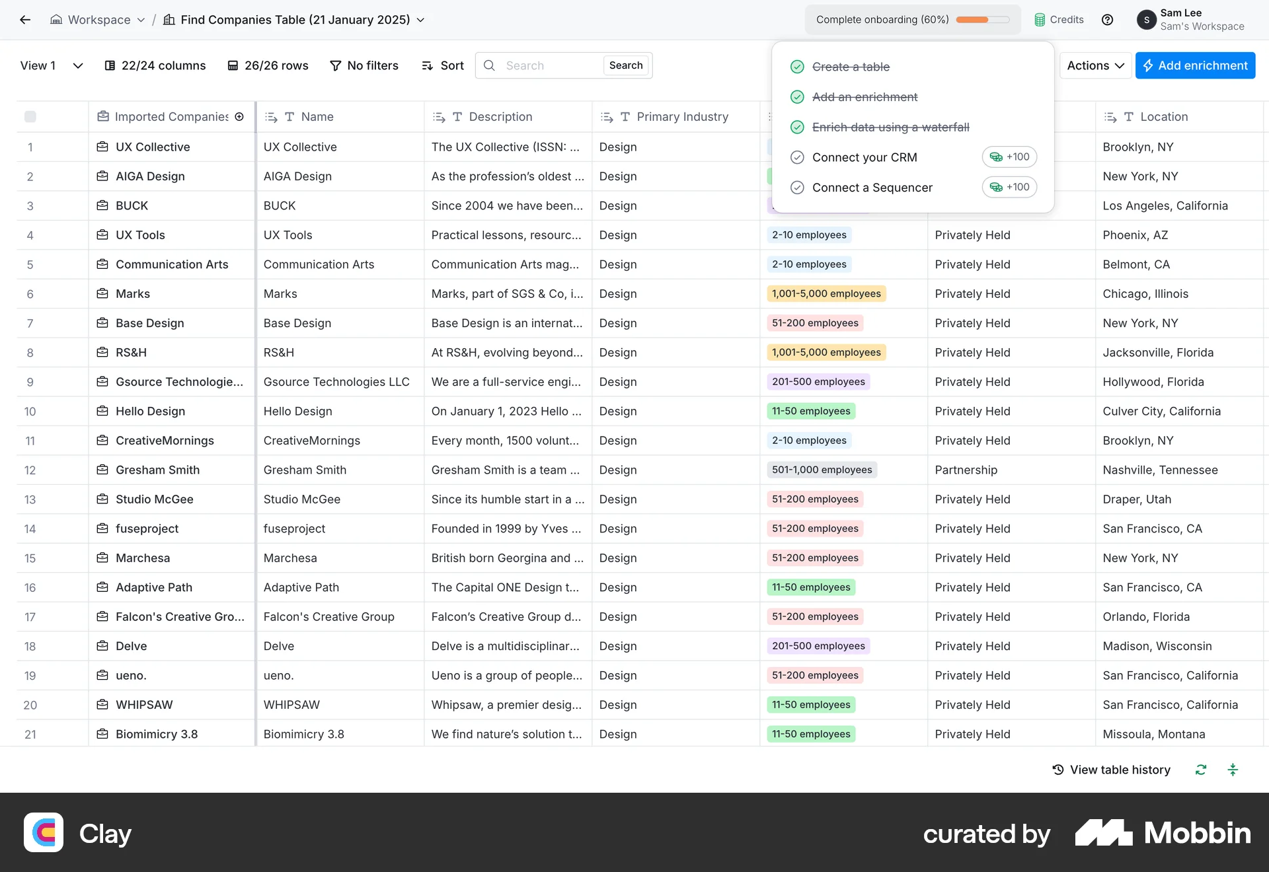Check the Connect your CRM onboarding step
Viewport: 1269px width, 872px height.
coord(797,157)
